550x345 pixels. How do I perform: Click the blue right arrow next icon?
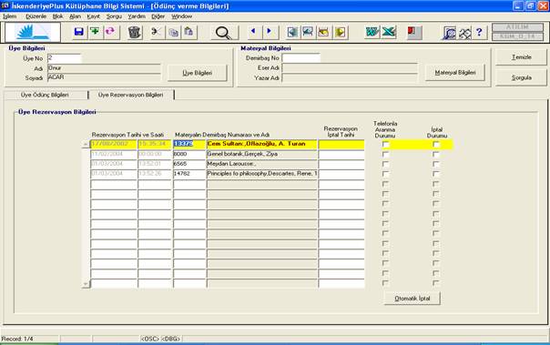(x=269, y=32)
